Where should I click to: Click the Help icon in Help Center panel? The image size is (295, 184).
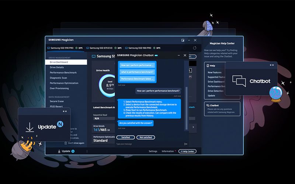(x=208, y=66)
